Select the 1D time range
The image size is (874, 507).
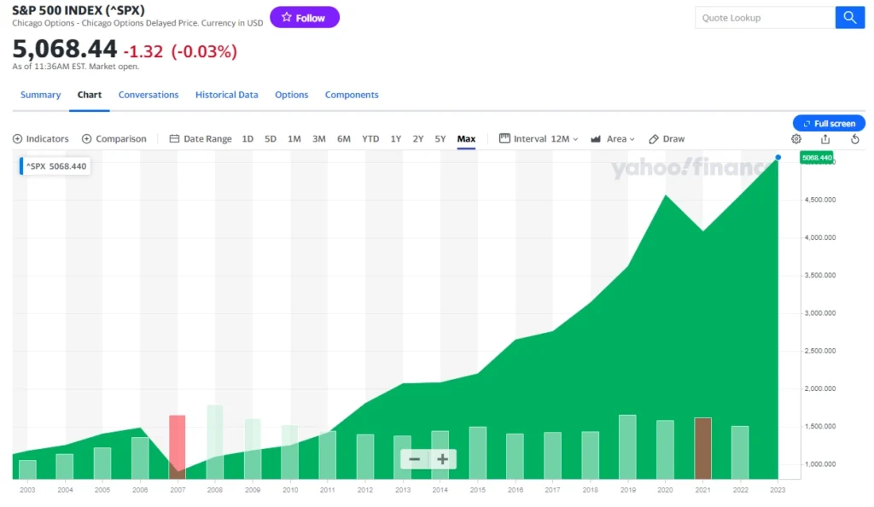pyautogui.click(x=248, y=139)
